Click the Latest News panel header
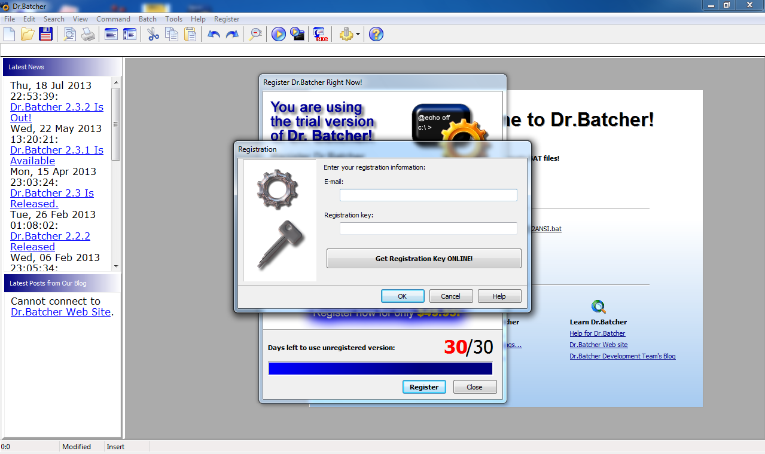This screenshot has height=454, width=765. [x=62, y=67]
